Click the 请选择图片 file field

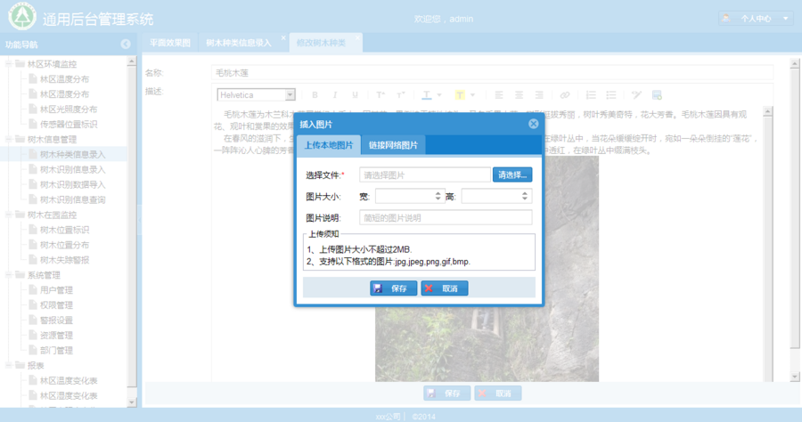tap(425, 174)
